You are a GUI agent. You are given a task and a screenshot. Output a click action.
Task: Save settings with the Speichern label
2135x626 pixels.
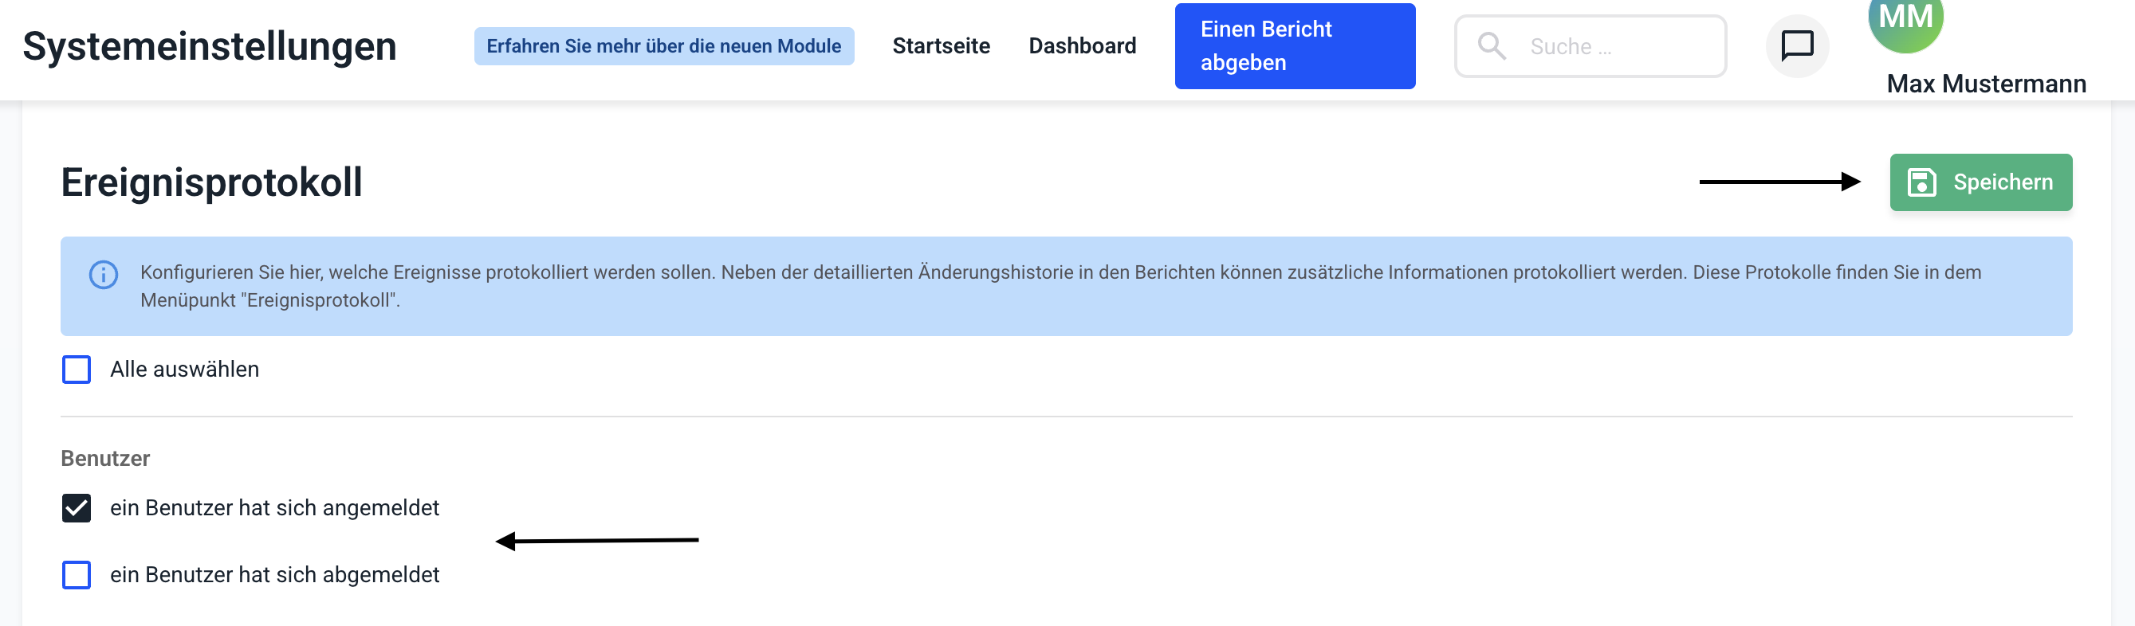click(2003, 182)
